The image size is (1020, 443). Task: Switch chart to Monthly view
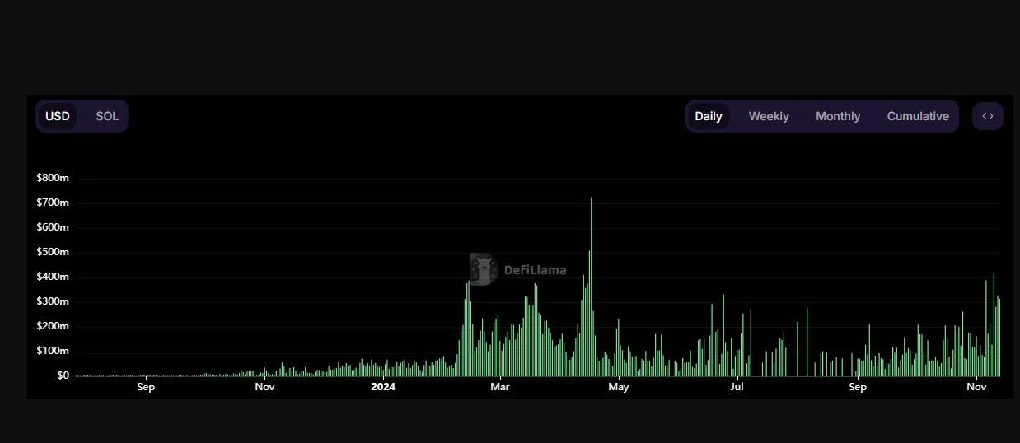(837, 116)
